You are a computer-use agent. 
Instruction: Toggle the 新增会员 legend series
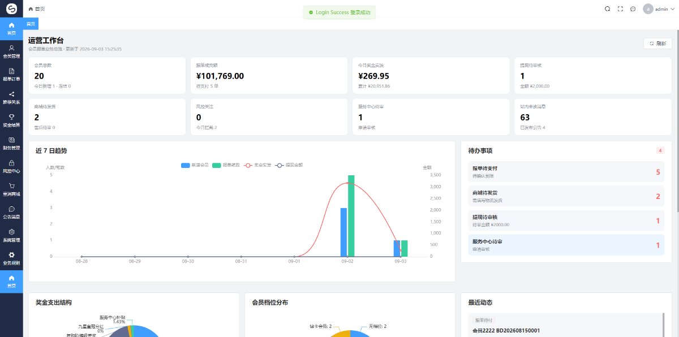pyautogui.click(x=195, y=165)
